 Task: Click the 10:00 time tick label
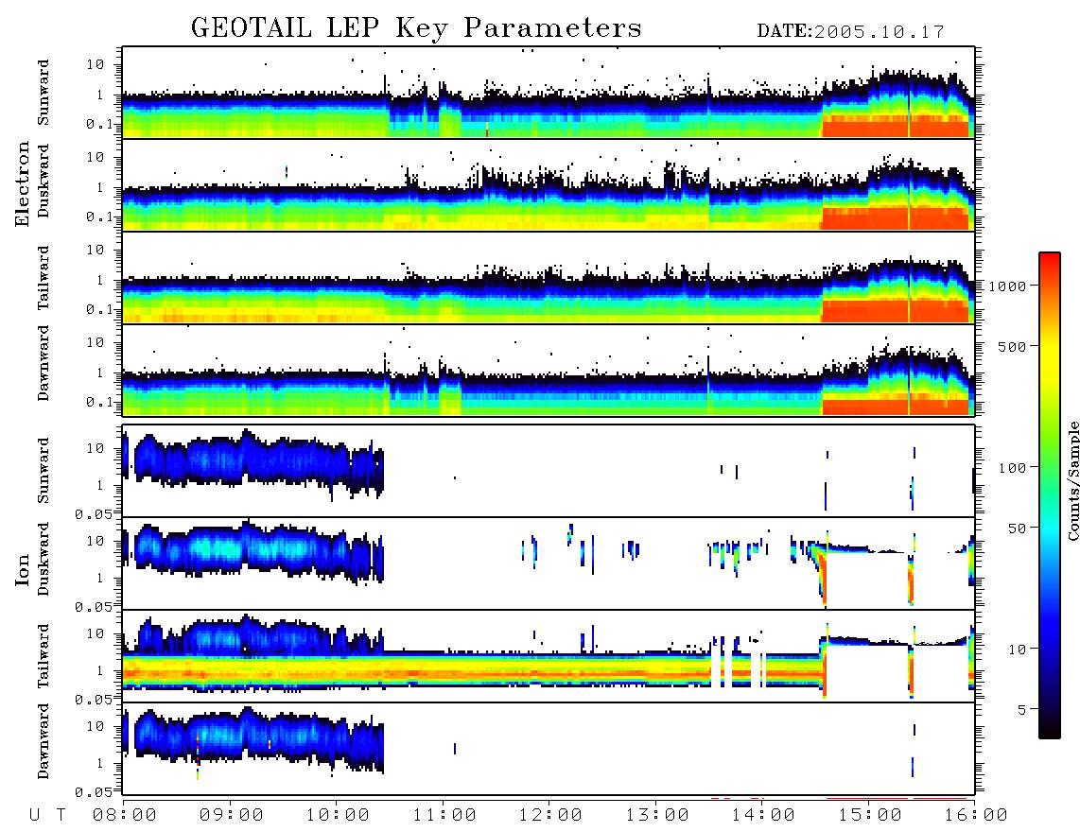pos(339,816)
